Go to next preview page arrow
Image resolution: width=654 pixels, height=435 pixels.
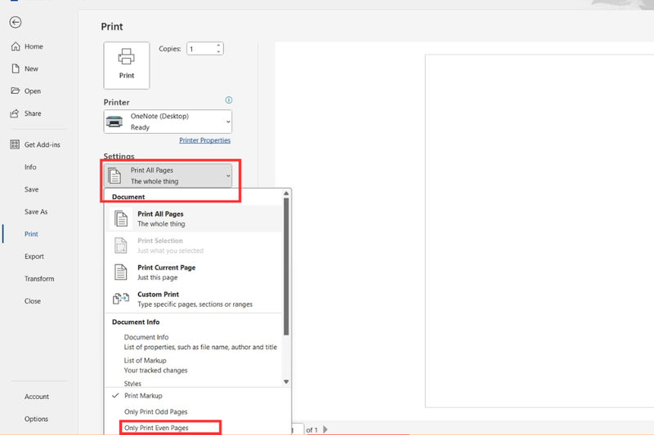pos(325,429)
